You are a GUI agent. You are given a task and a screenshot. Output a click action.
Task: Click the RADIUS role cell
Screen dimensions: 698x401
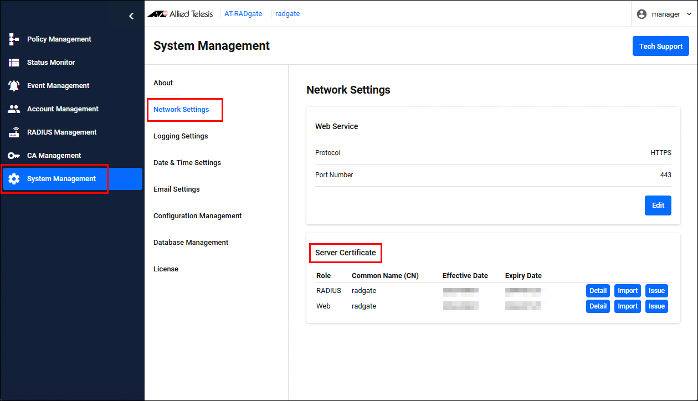pos(329,291)
